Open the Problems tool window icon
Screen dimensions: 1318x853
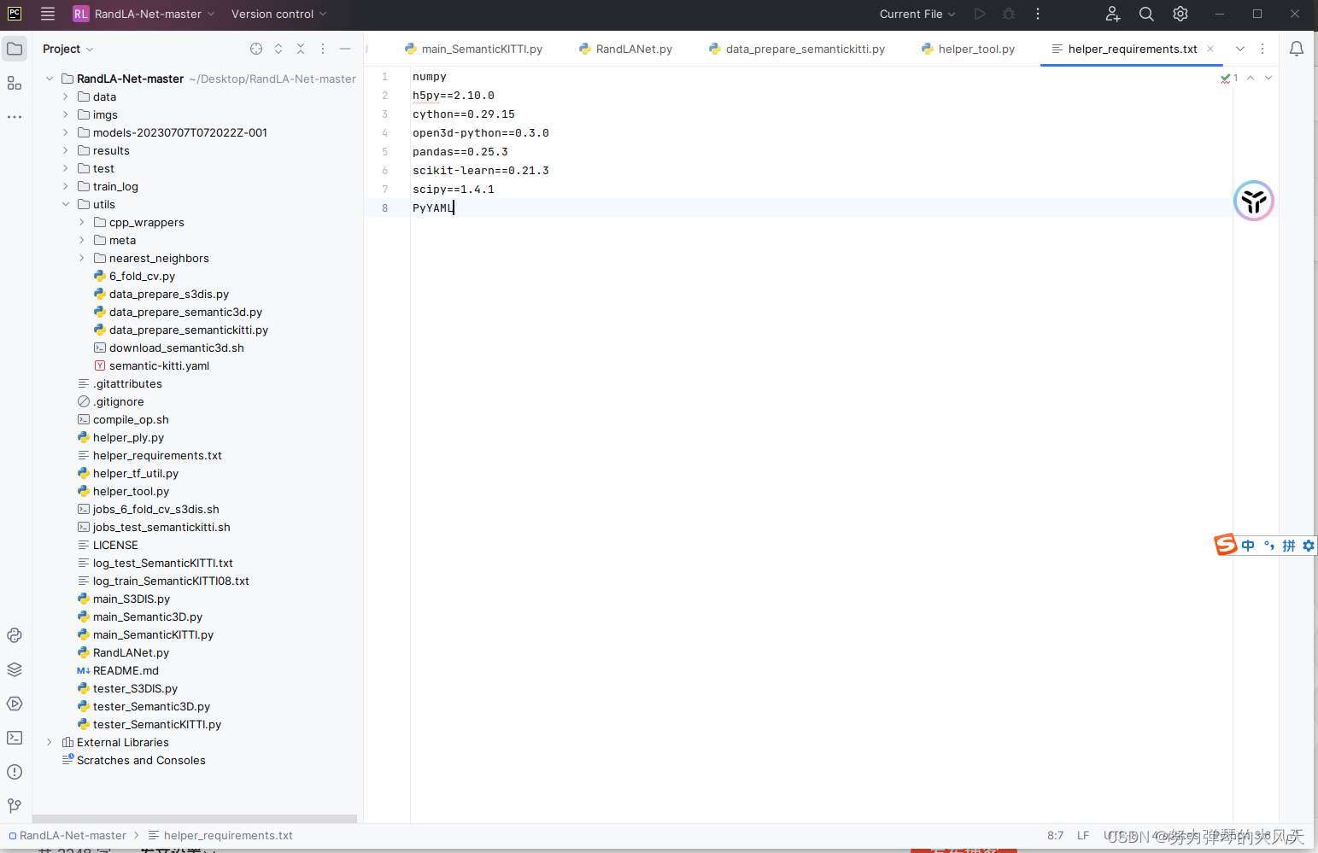14,771
